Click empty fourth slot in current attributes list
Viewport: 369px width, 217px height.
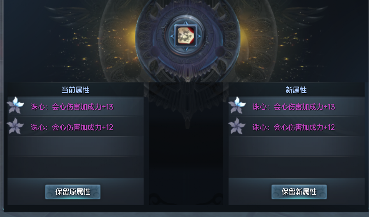(x=76, y=167)
